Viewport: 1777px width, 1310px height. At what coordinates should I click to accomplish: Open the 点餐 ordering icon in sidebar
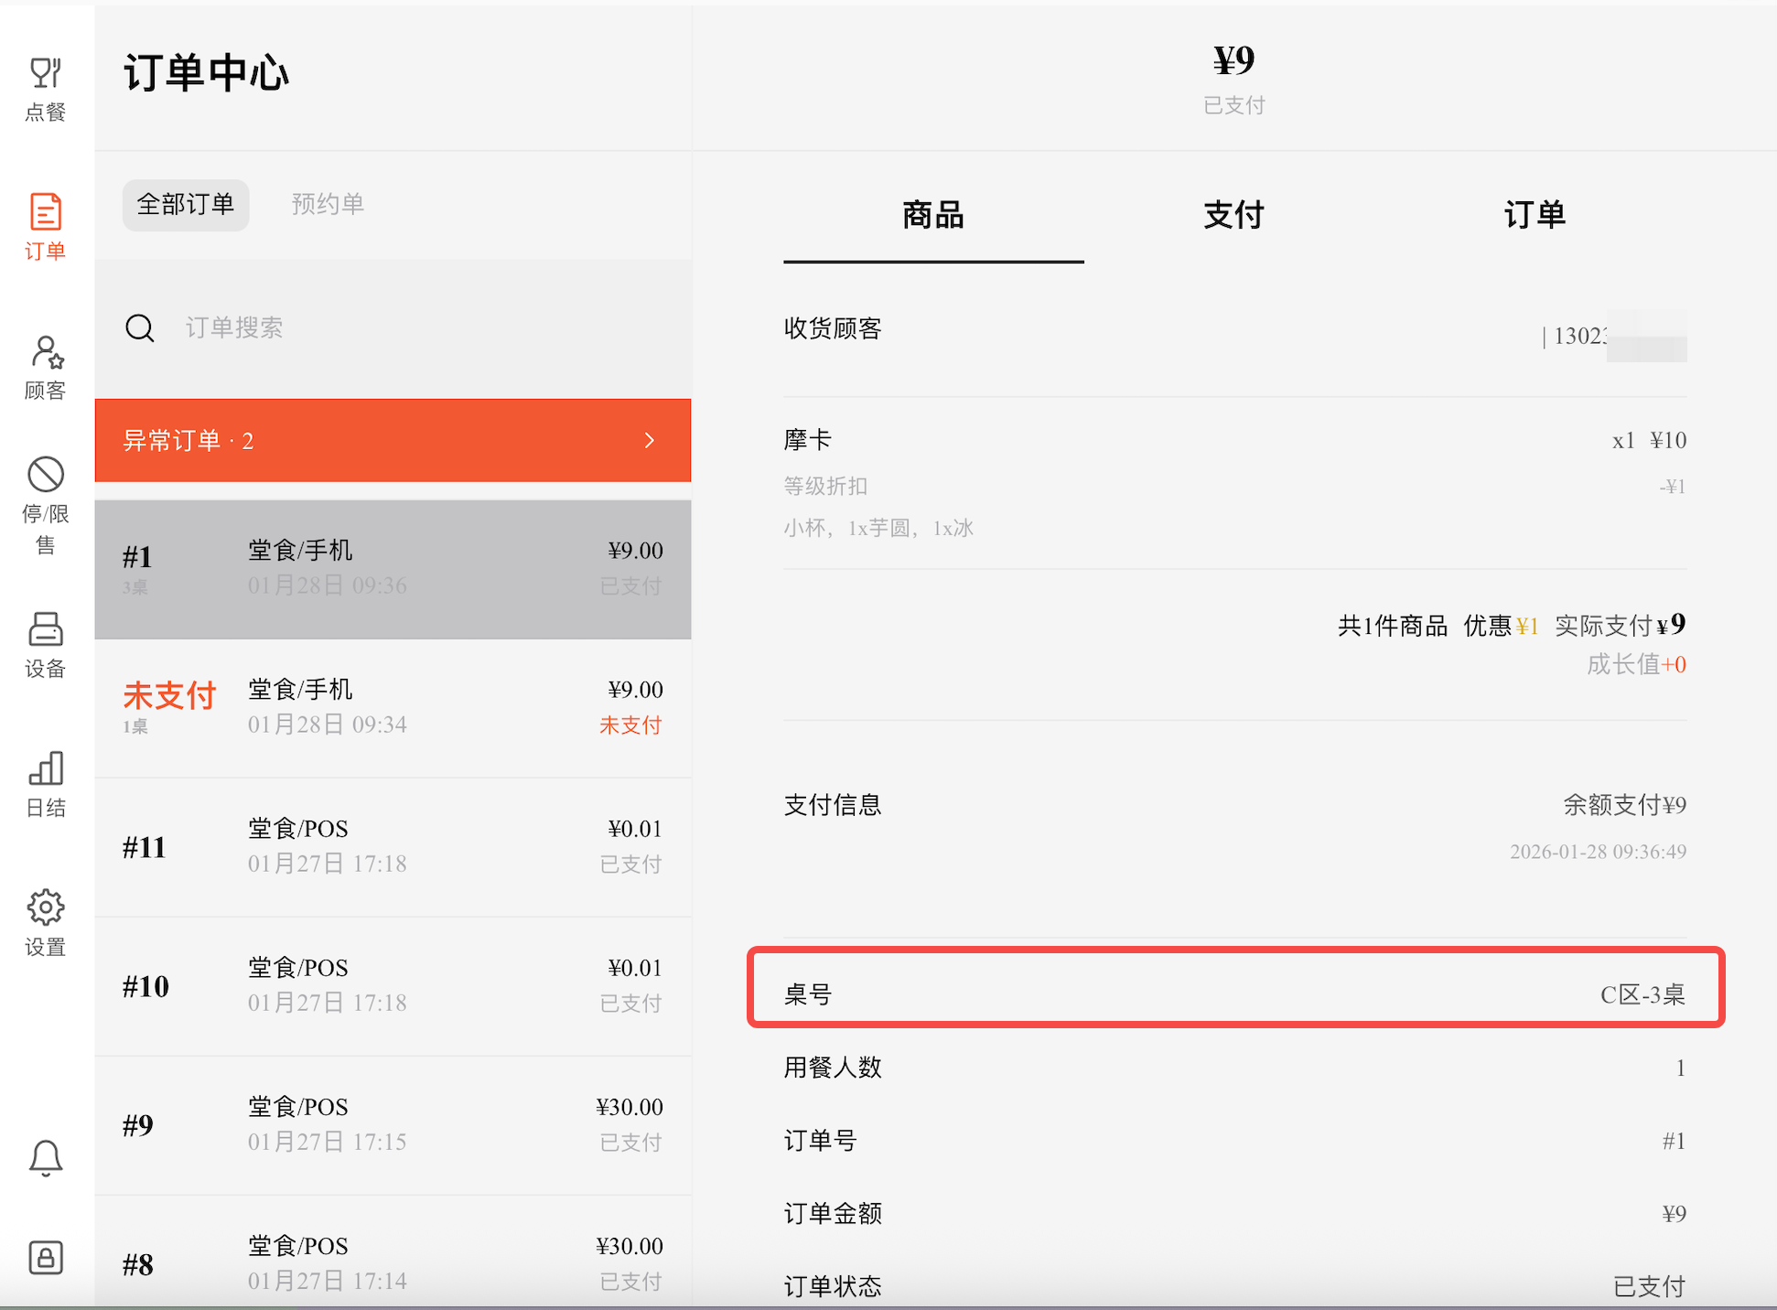pos(45,88)
